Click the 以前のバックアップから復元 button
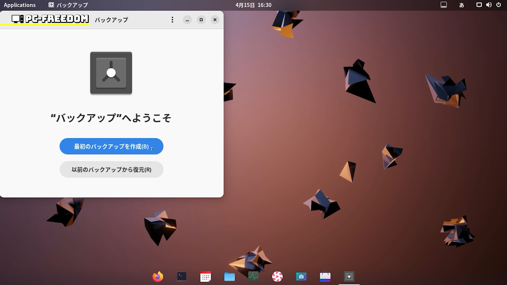Image resolution: width=507 pixels, height=285 pixels. pyautogui.click(x=111, y=169)
